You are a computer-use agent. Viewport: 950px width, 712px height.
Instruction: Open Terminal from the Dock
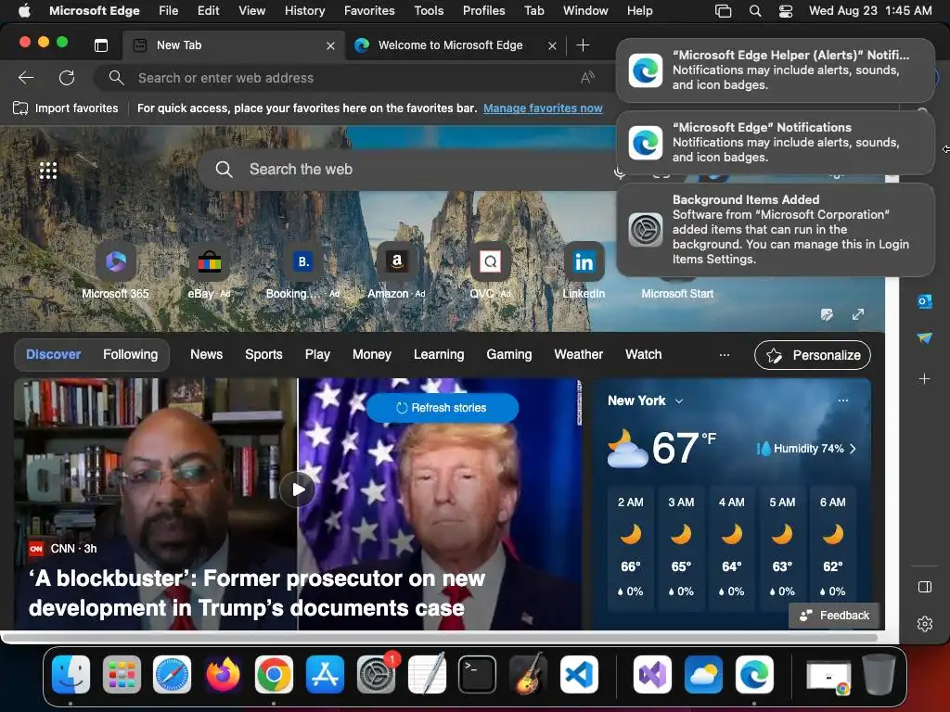[x=478, y=675]
